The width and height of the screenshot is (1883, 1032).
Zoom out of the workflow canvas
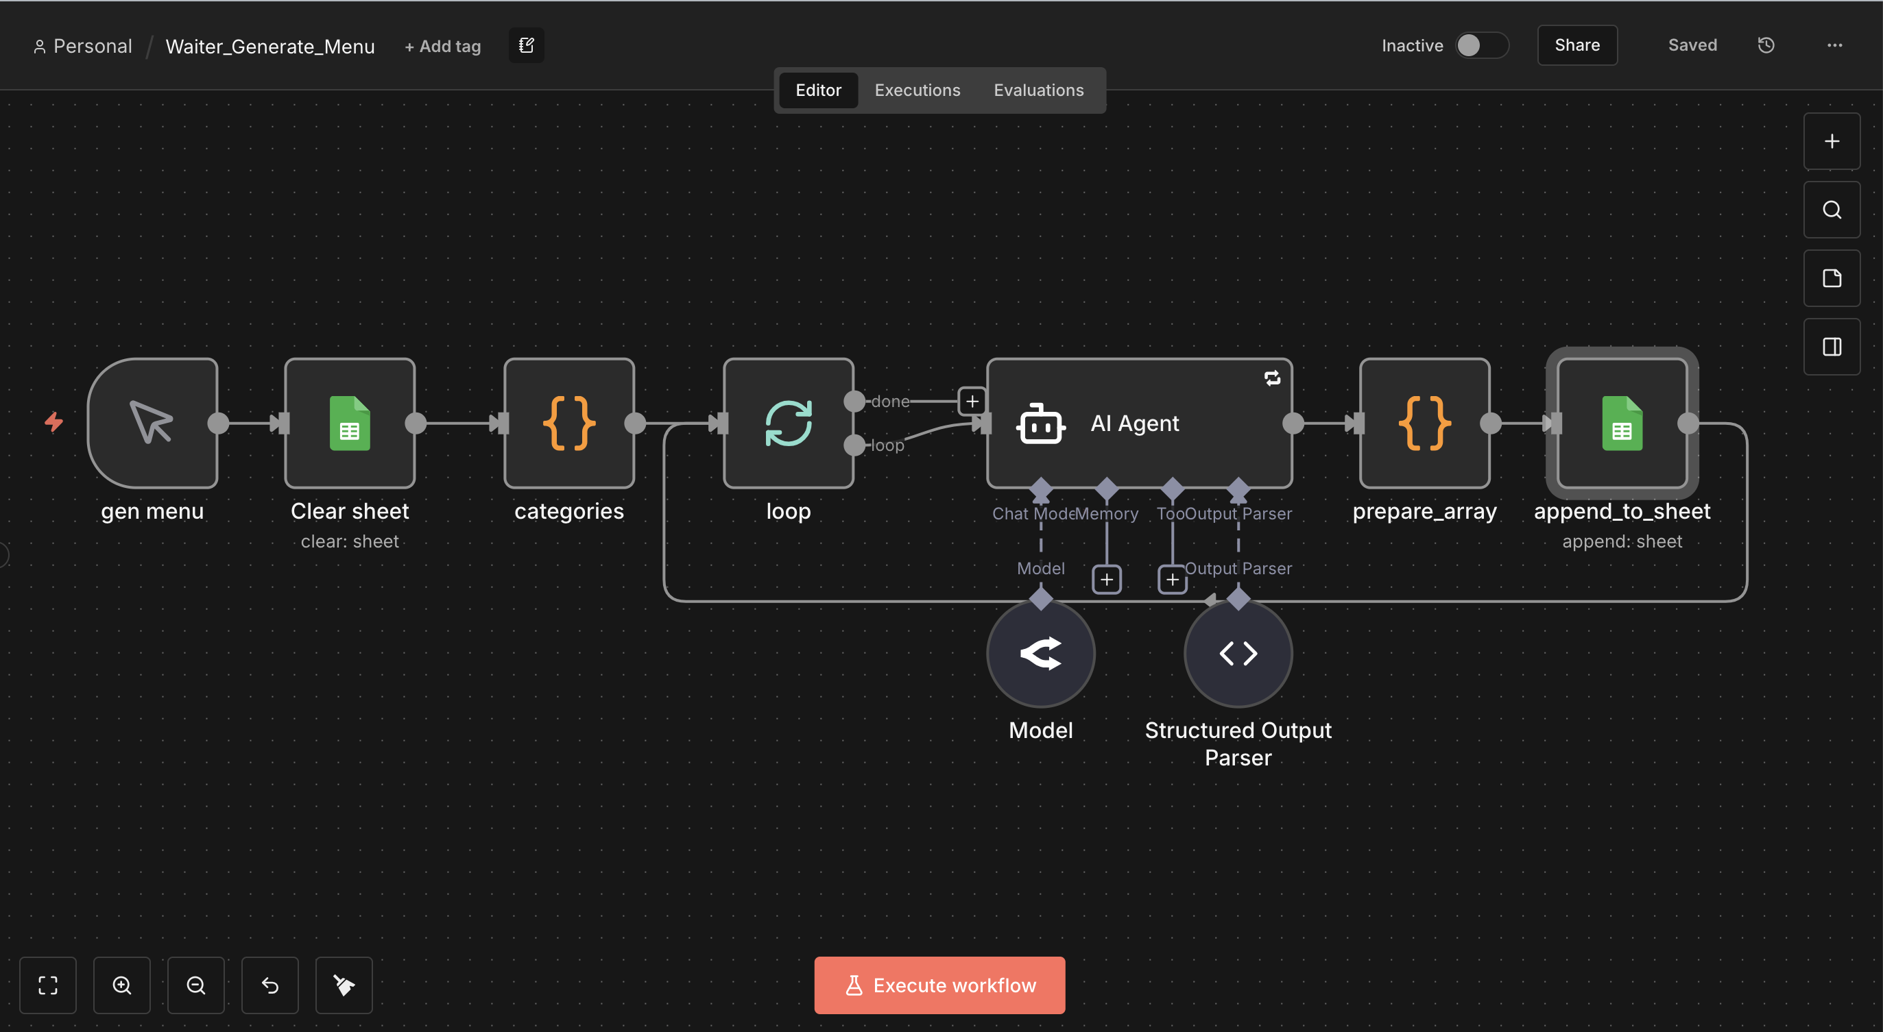tap(196, 985)
